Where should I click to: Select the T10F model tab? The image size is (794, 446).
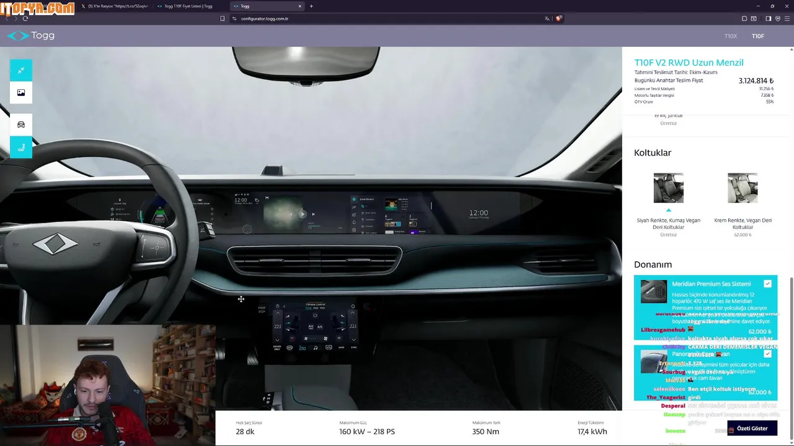pyautogui.click(x=758, y=36)
